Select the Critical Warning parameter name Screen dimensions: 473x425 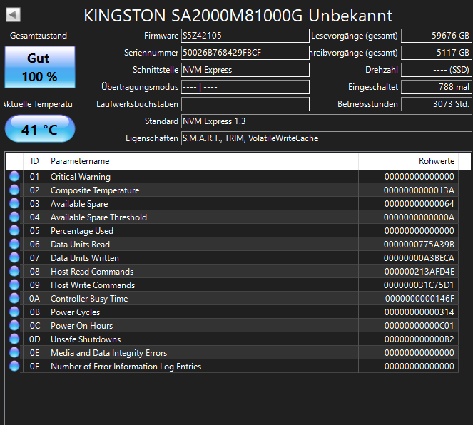pyautogui.click(x=81, y=177)
